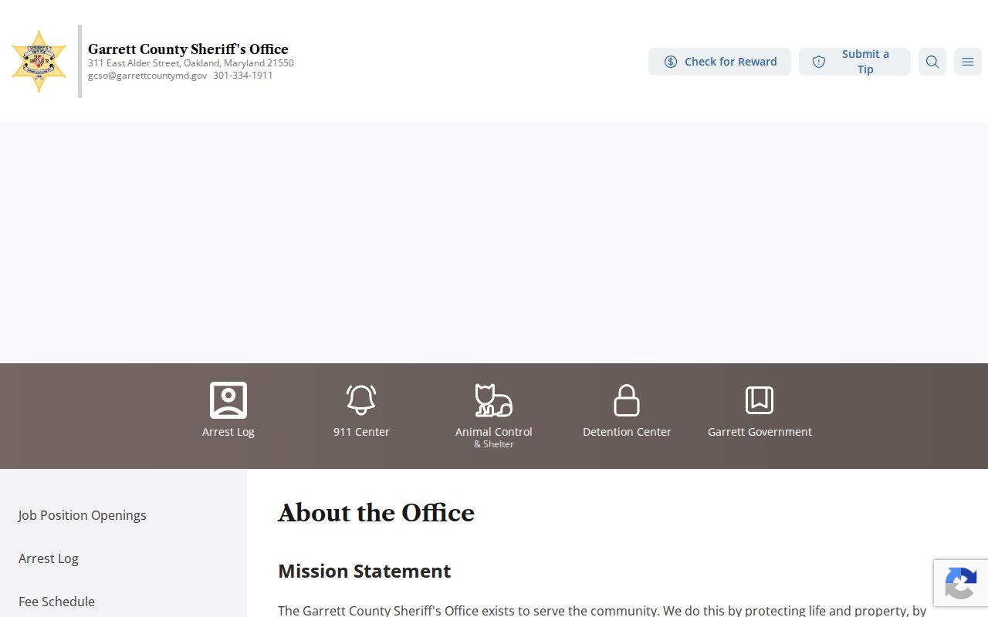Click the Animal Control cat icon
988x617 pixels.
[494, 400]
